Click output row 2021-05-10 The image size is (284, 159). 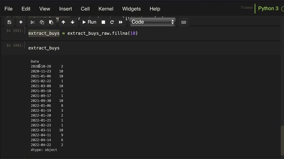[x=47, y=91]
